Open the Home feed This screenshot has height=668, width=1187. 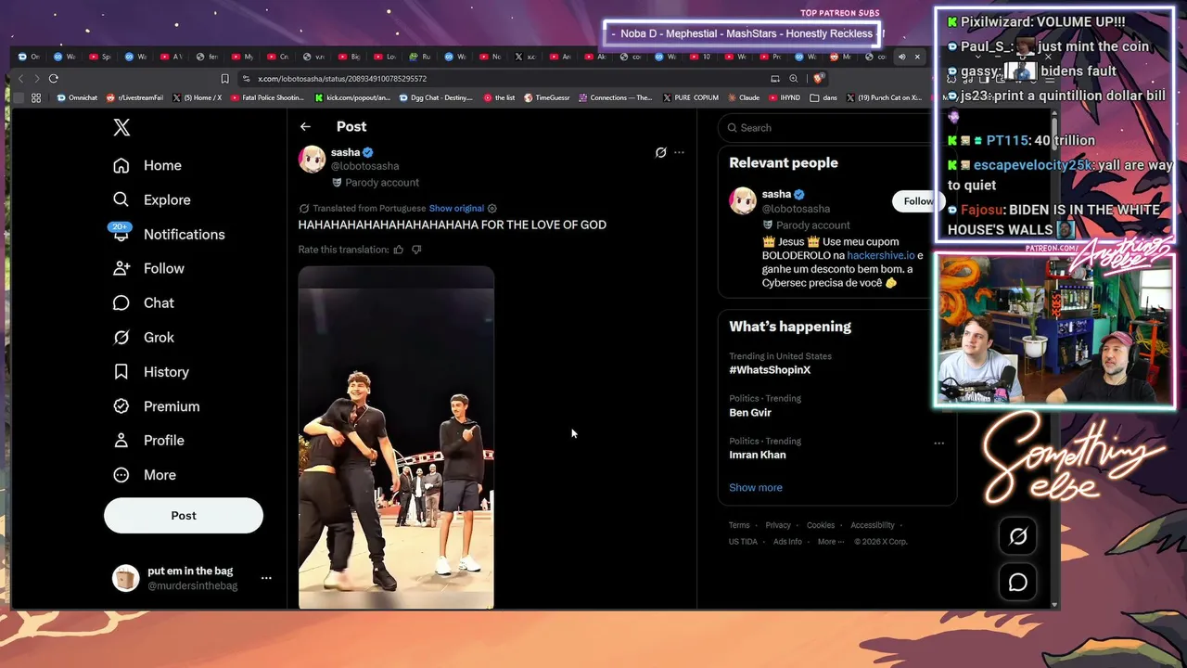[x=147, y=165]
